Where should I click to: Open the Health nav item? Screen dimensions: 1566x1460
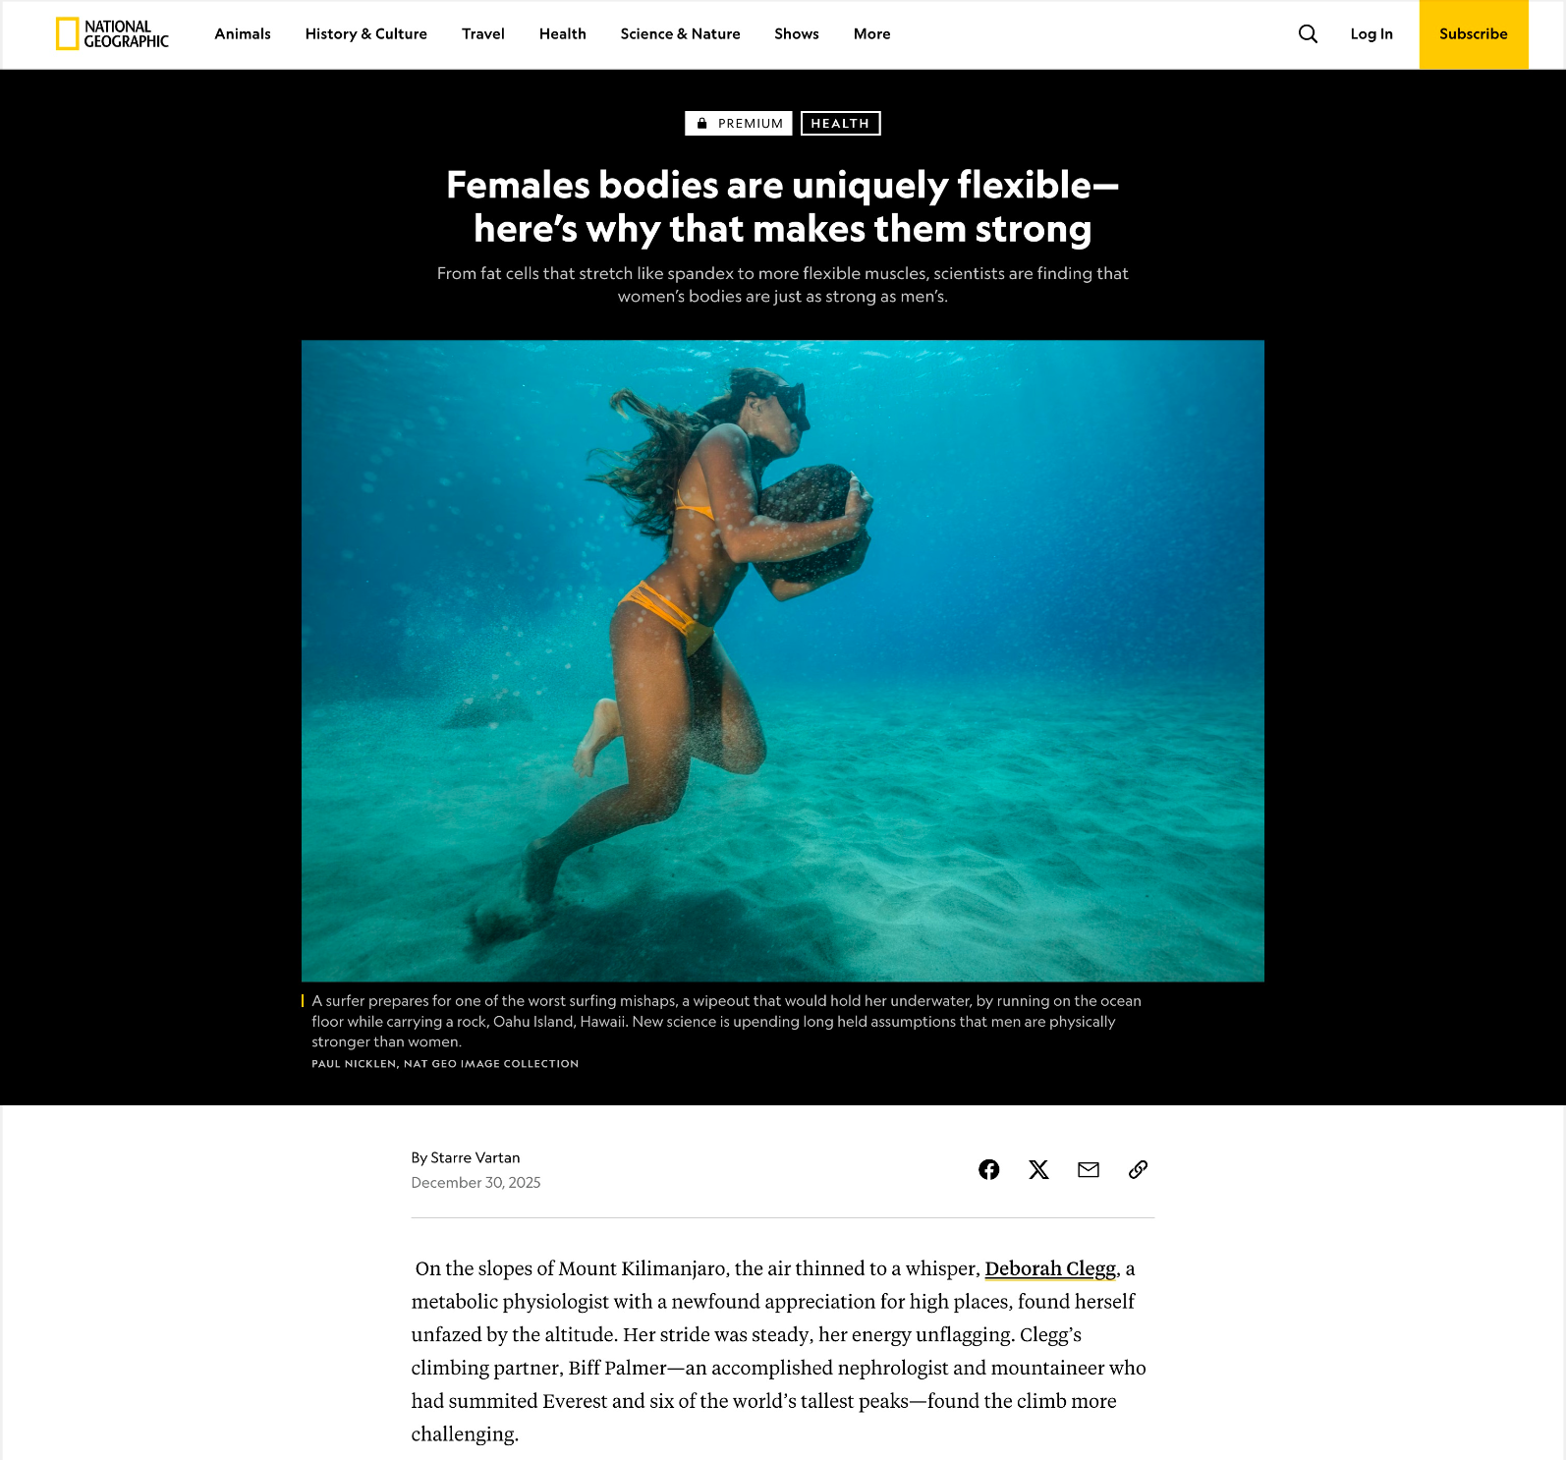(563, 34)
